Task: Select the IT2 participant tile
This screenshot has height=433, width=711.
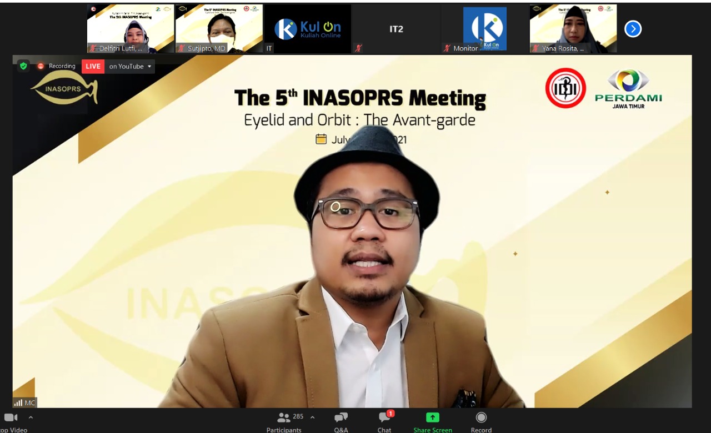Action: click(396, 29)
